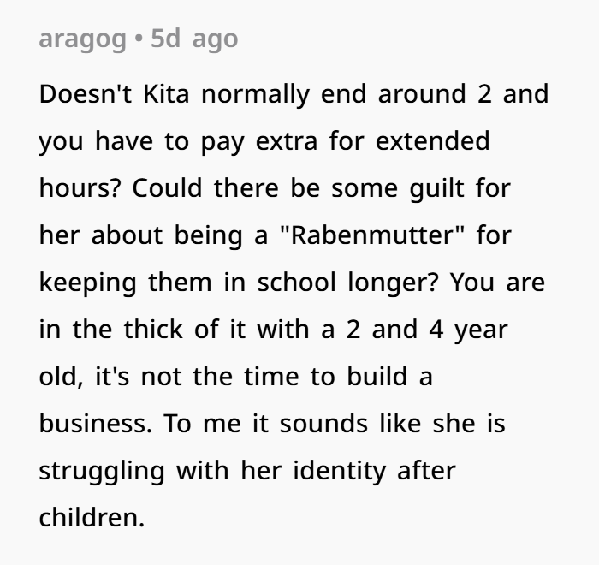Click the final word "children."

click(x=92, y=519)
